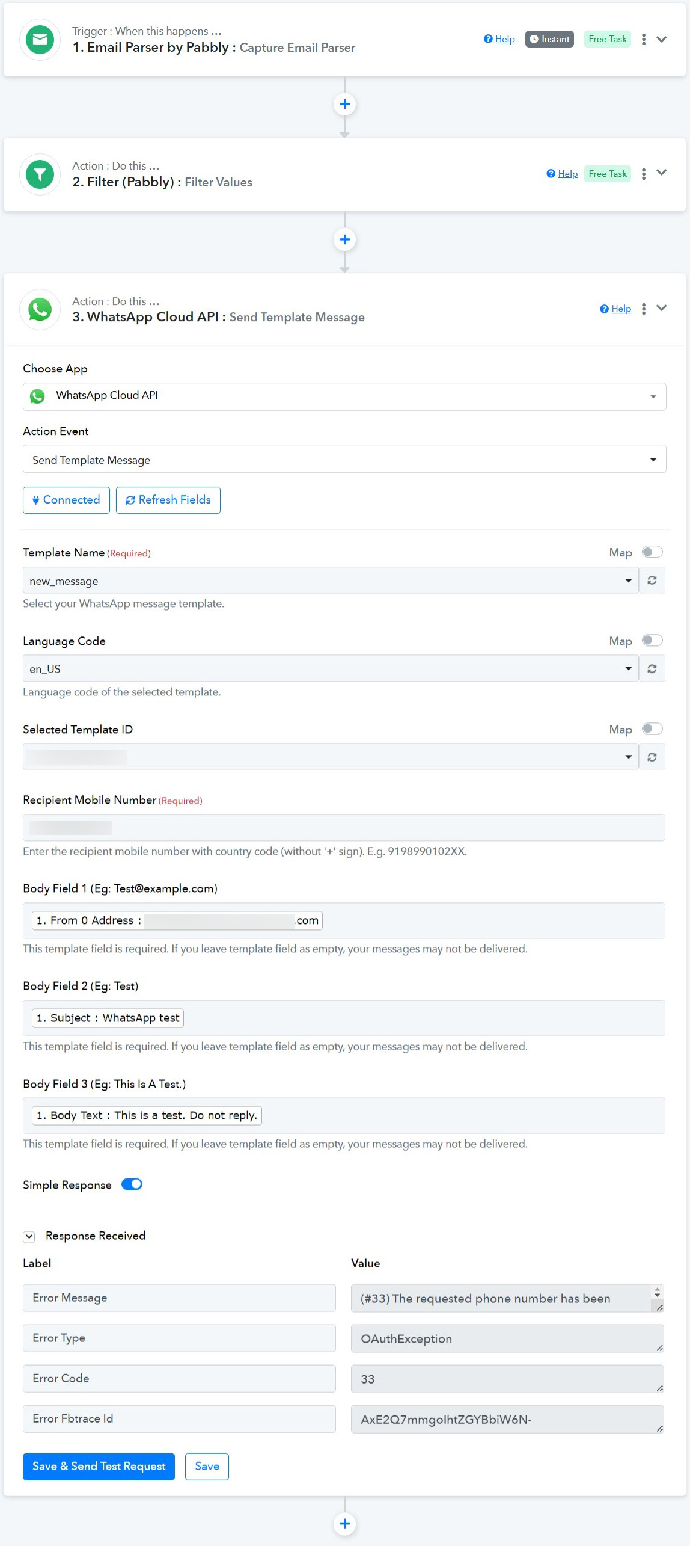Screen dimensions: 690x1546
Task: Open the Selected Template ID dropdown
Action: pyautogui.click(x=331, y=757)
